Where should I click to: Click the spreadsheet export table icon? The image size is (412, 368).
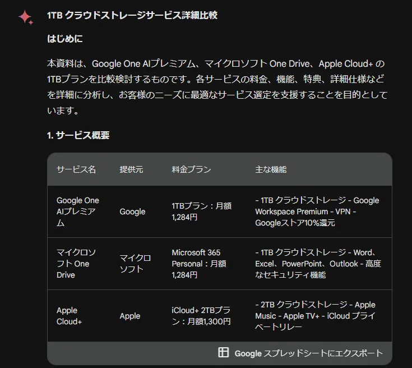click(x=223, y=352)
